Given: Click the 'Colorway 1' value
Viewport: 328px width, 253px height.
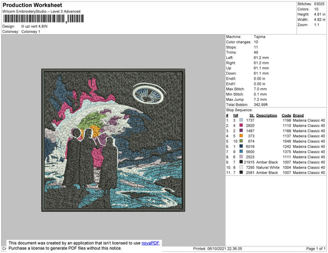Looking at the screenshot, I should (31, 32).
